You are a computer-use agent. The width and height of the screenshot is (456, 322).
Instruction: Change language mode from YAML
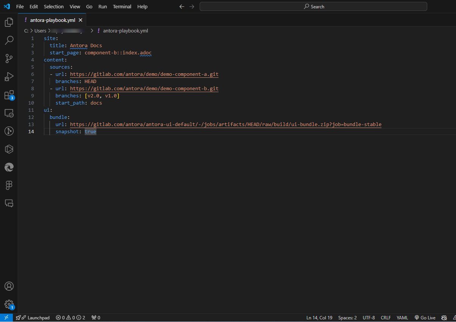(x=402, y=318)
